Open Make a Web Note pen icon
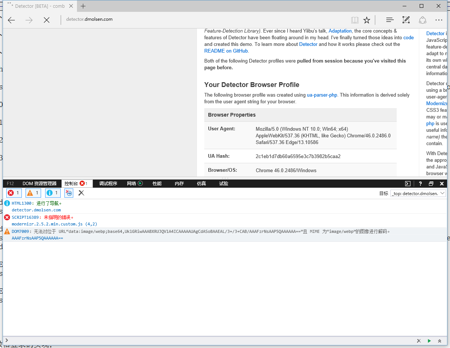This screenshot has width=450, height=348. click(406, 20)
